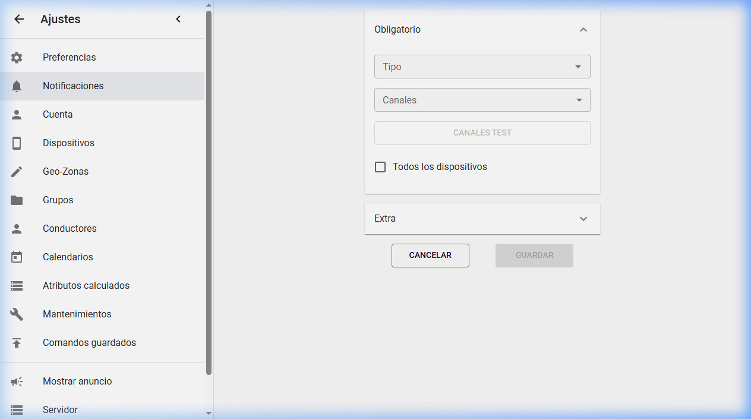Click the megaphone icon for Mostrar anuncio
This screenshot has width=751, height=419.
pos(17,382)
